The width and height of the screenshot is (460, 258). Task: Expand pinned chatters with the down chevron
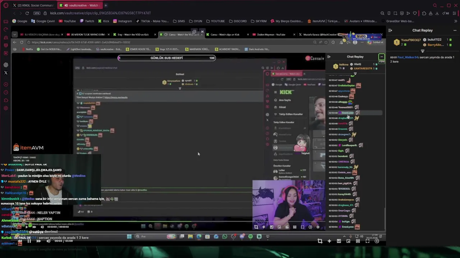(x=423, y=51)
